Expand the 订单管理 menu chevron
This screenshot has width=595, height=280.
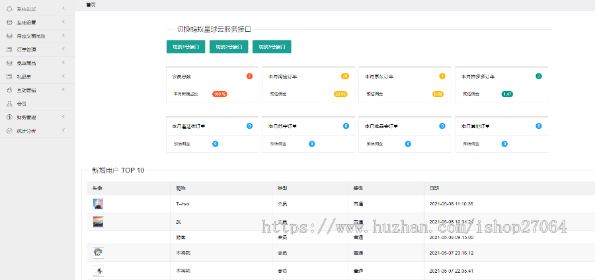[x=63, y=50]
